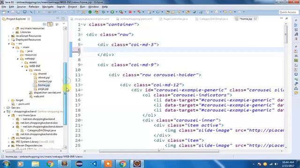Minimize the Project Explorer panel
The width and height of the screenshot is (300, 168).
click(x=58, y=19)
